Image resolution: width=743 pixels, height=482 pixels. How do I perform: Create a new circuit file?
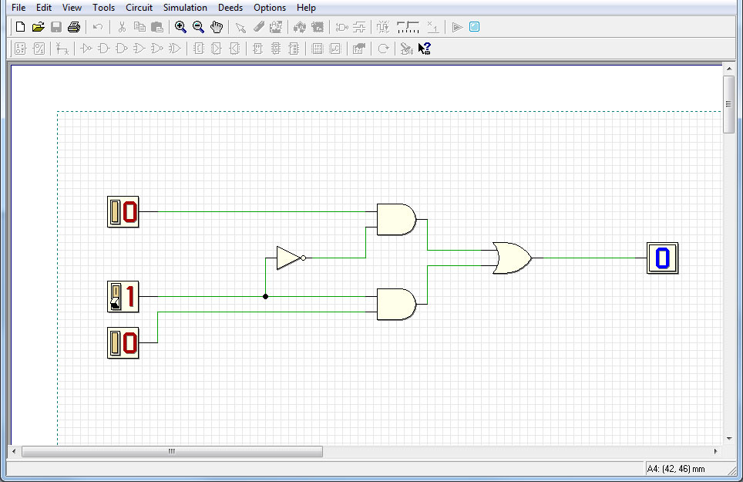tap(20, 27)
